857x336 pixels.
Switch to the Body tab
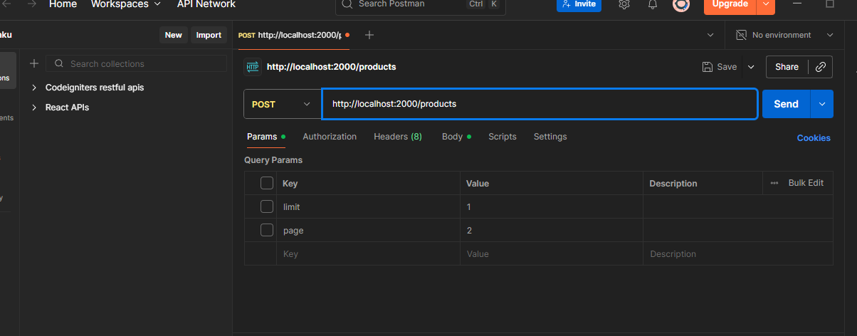click(x=456, y=137)
